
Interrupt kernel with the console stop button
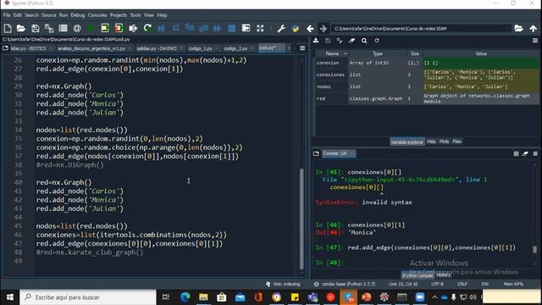pos(516,153)
